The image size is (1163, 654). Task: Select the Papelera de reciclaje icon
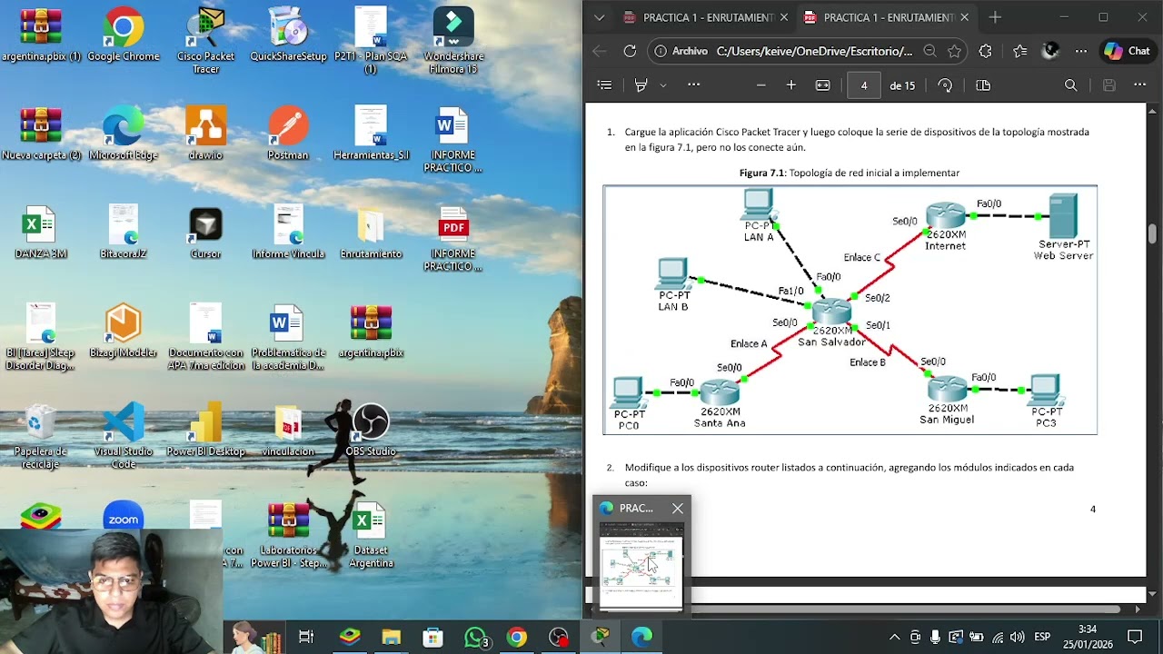[41, 435]
